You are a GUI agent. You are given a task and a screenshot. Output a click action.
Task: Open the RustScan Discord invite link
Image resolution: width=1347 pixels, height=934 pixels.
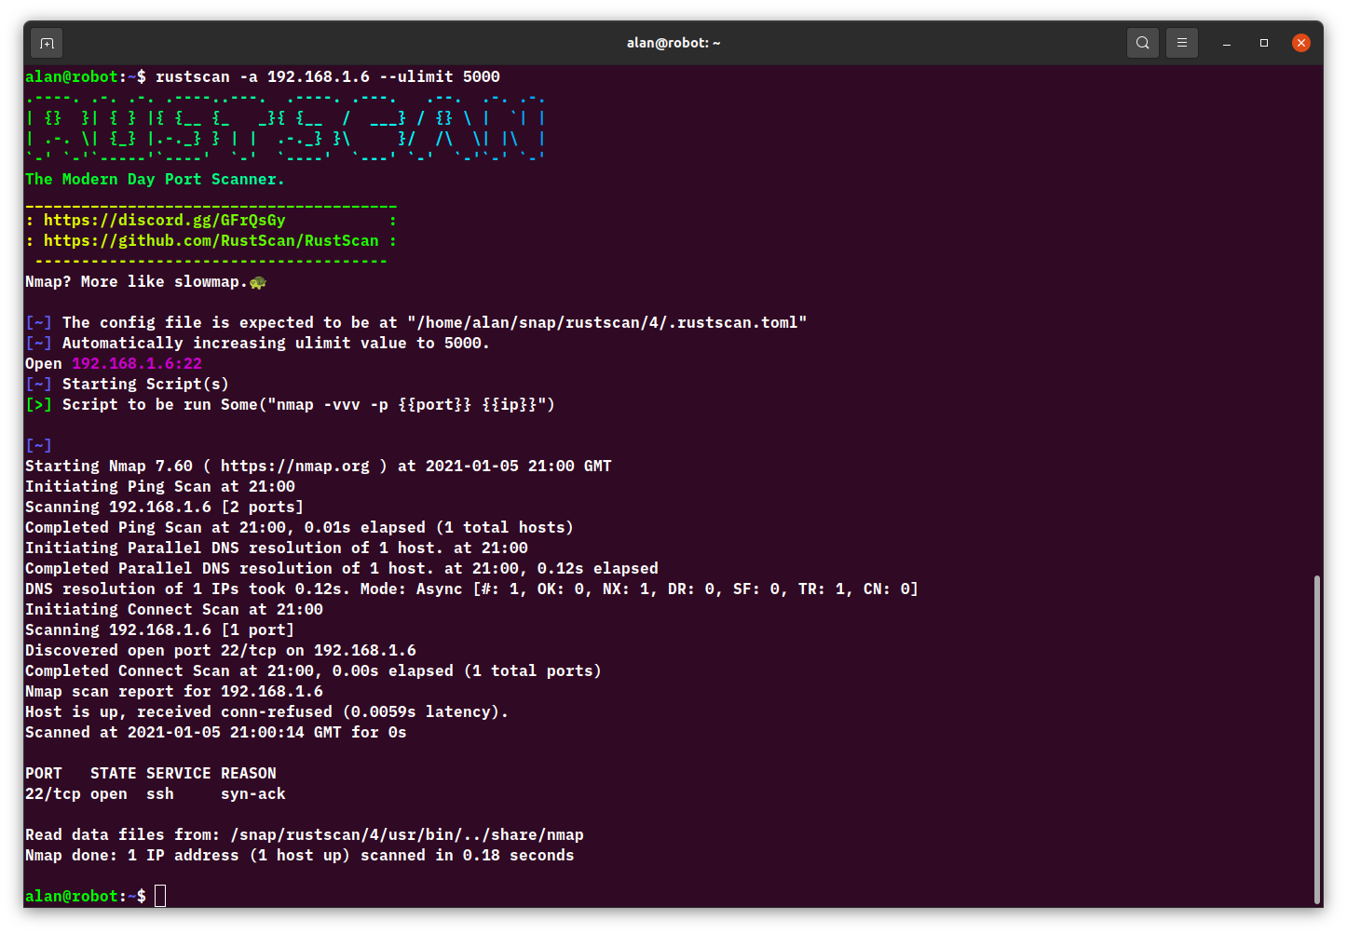click(165, 220)
